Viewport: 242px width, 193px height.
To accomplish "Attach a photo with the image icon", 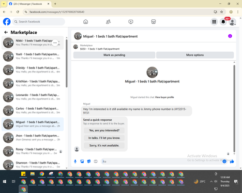I will pos(82,161).
